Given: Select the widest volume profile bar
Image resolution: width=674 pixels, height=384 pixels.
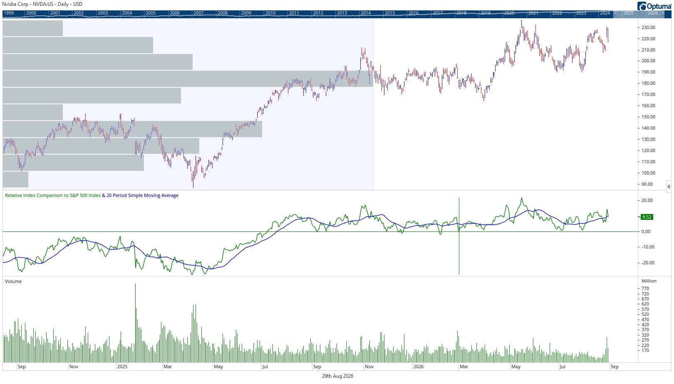Looking at the screenshot, I should tap(188, 79).
